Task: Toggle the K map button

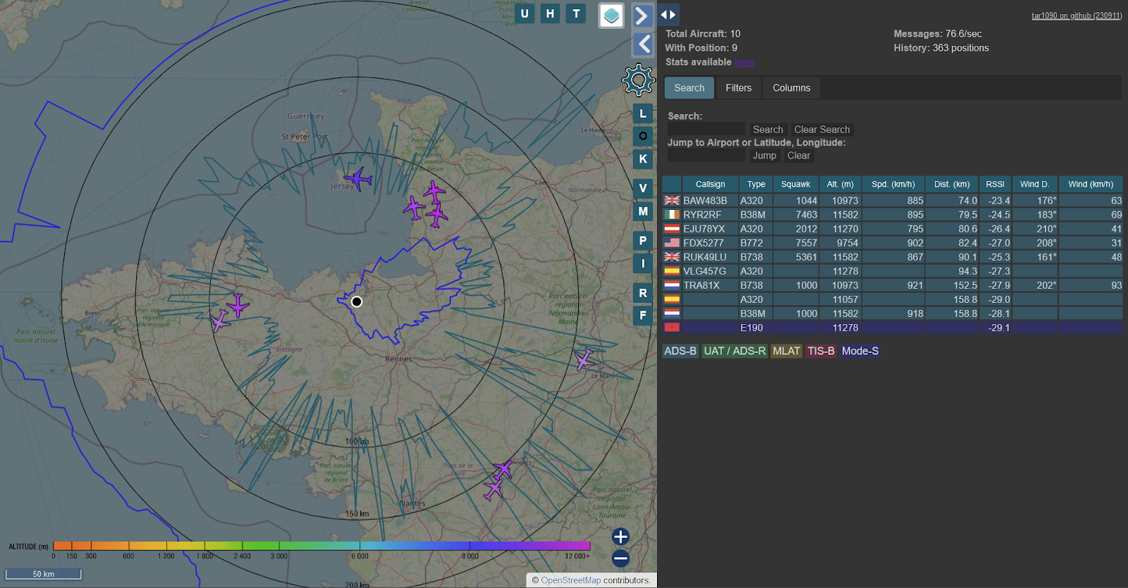Action: (642, 159)
